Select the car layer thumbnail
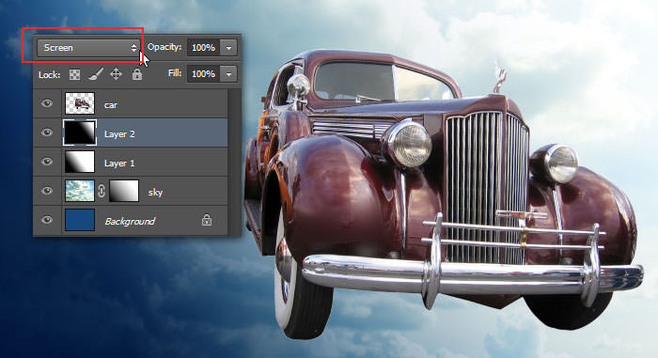Screen dimensions: 658x358 pos(80,103)
